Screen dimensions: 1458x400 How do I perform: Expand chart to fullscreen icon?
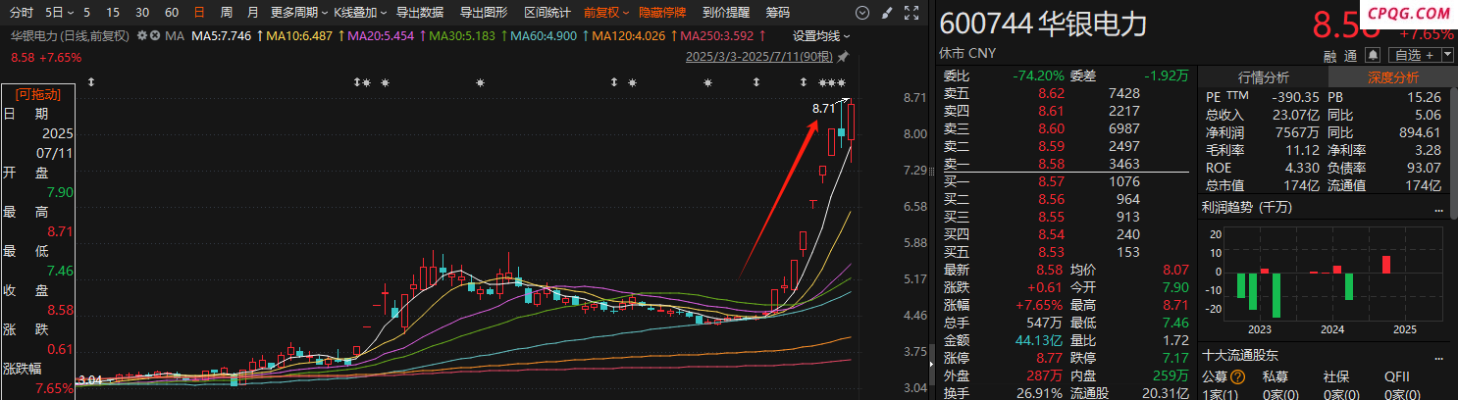tap(911, 13)
